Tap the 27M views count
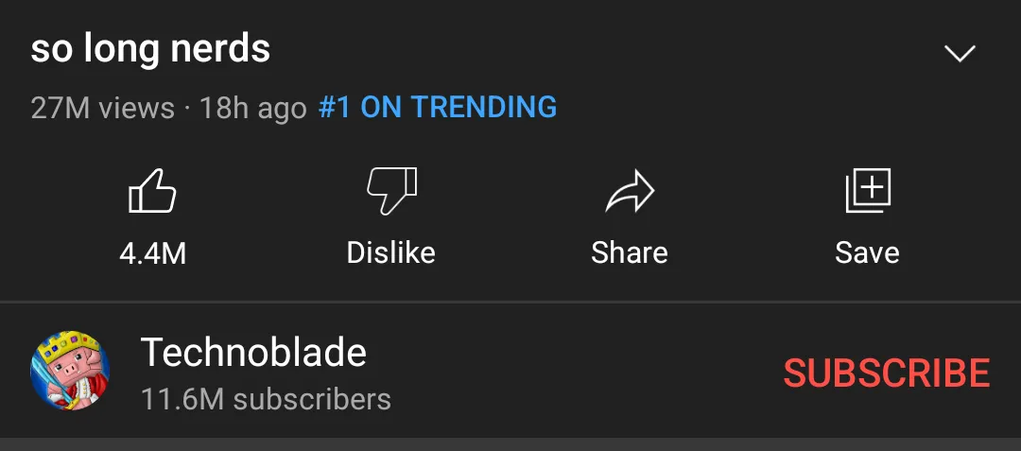This screenshot has width=1021, height=451. (102, 108)
